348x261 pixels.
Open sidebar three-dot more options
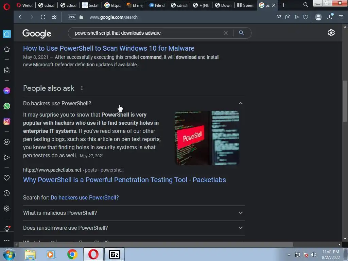tap(7, 241)
